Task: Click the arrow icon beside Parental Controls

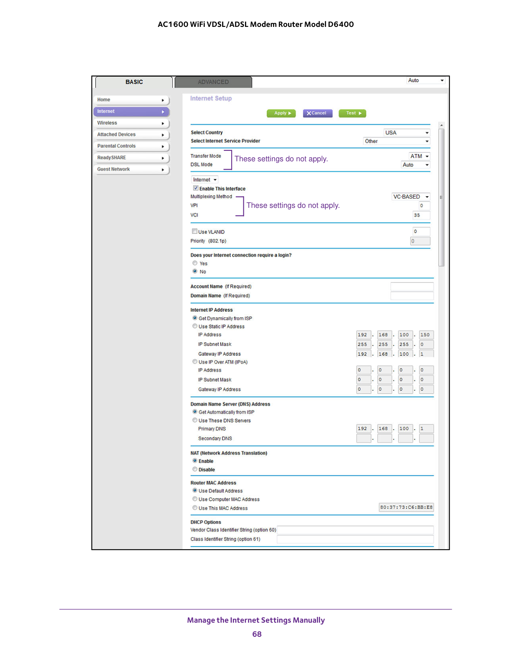Action: (163, 147)
